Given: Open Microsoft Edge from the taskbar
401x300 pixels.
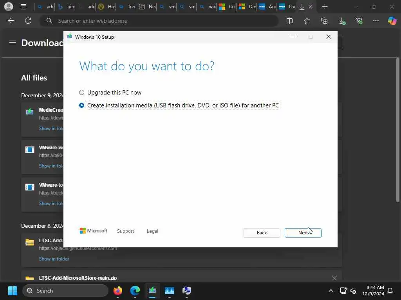Looking at the screenshot, I should 135,291.
